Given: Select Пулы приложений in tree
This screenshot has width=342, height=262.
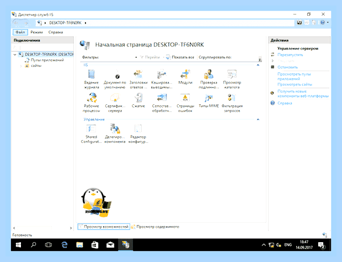Looking at the screenshot, I should [x=47, y=60].
